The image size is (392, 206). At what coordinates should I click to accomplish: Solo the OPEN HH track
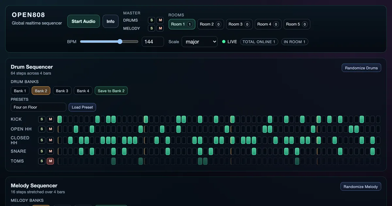(41, 129)
